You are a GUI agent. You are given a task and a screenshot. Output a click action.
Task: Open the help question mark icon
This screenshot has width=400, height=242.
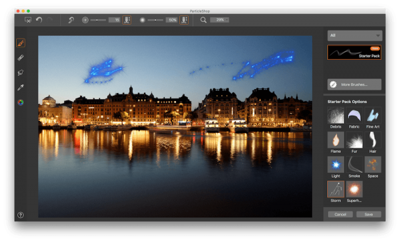click(x=21, y=215)
